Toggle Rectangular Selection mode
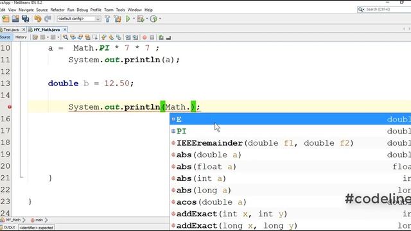The image size is (411, 231). click(94, 37)
